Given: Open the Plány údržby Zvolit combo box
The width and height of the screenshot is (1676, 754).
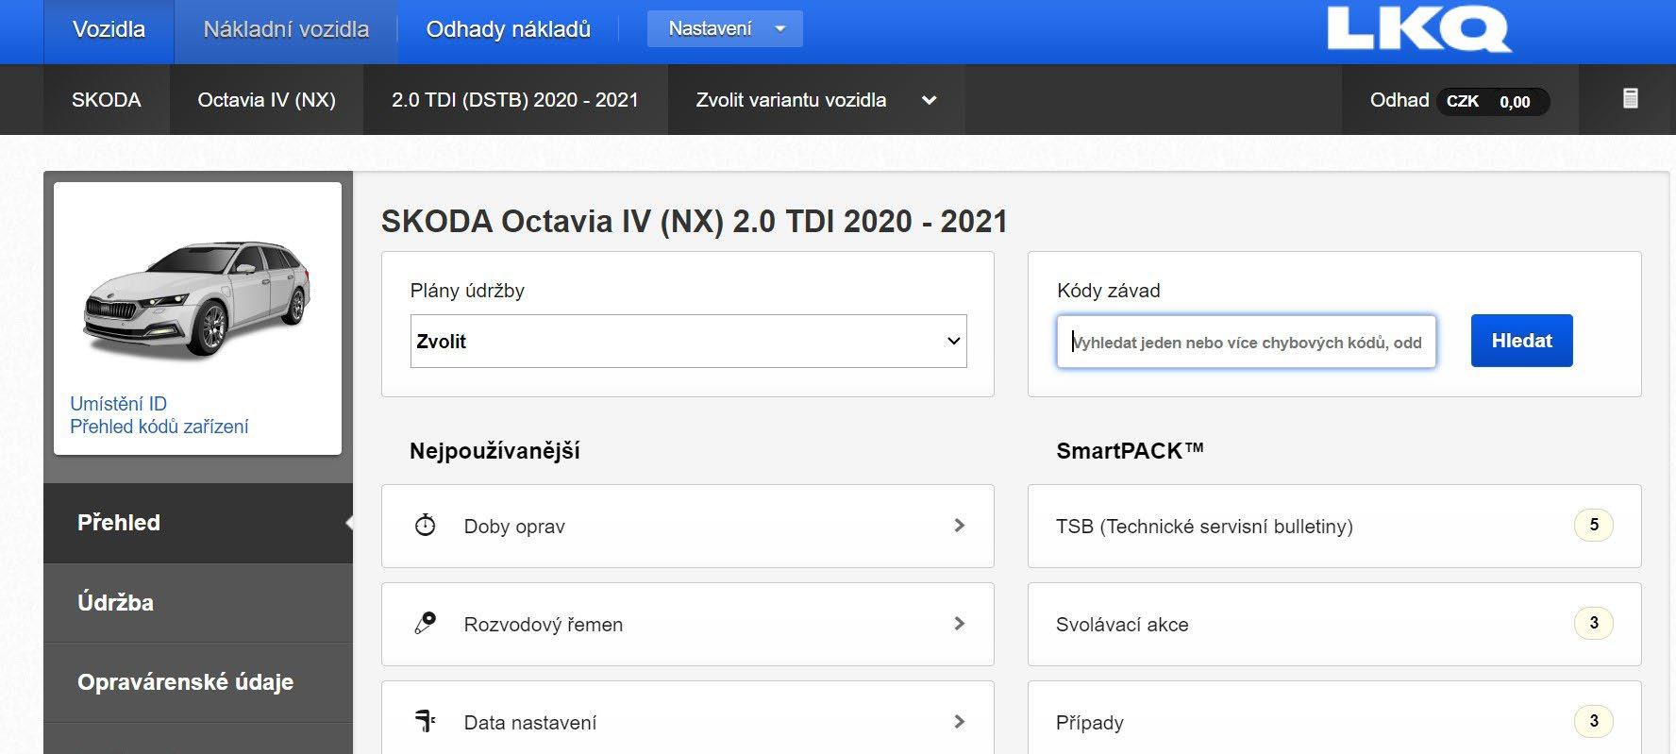Looking at the screenshot, I should (688, 342).
